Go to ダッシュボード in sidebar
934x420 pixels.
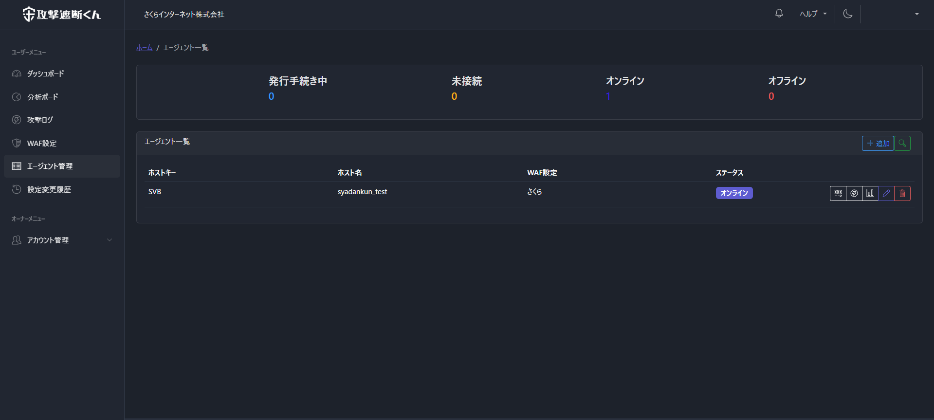[x=45, y=73]
